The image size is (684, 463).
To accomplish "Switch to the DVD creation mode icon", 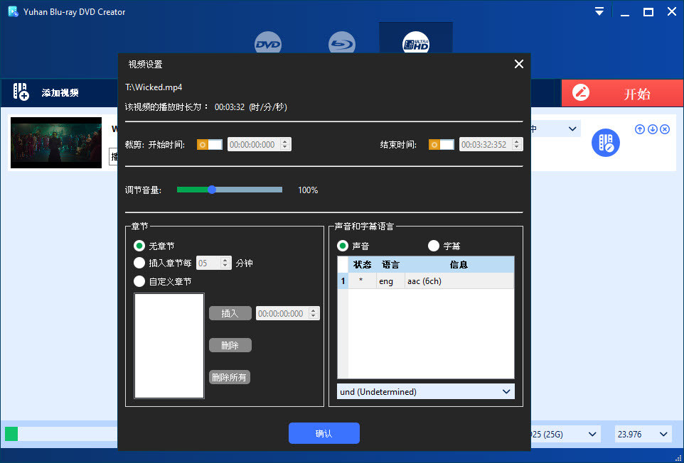I will point(268,43).
